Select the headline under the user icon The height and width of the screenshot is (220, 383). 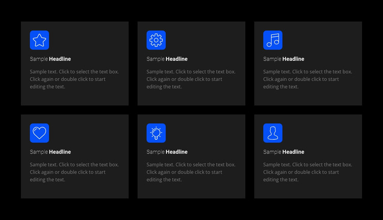[284, 152]
